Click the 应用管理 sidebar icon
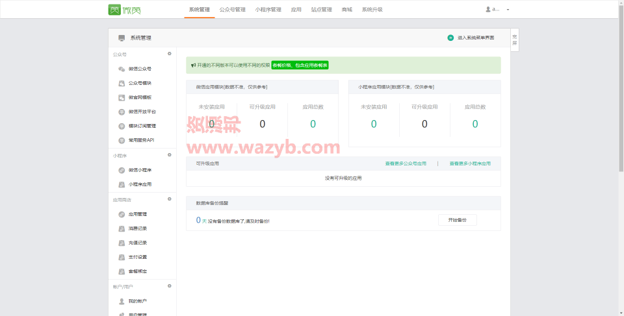The height and width of the screenshot is (316, 624). point(122,215)
